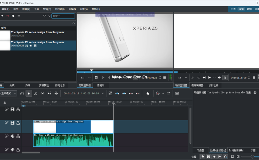The height and width of the screenshot is (160, 259).
Task: Activate the selection arrow tool
Action: pos(29,93)
